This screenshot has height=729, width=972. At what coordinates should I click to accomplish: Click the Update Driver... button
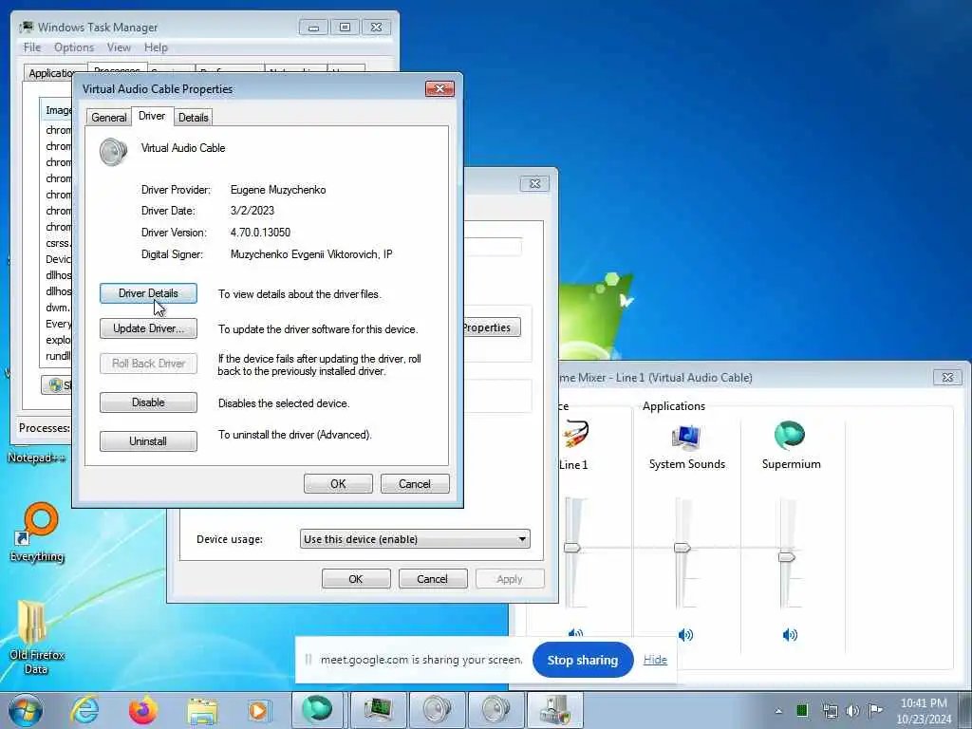(148, 328)
